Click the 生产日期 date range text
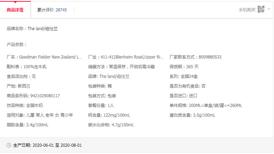This screenshot has width=274, height=154. pos(57,145)
